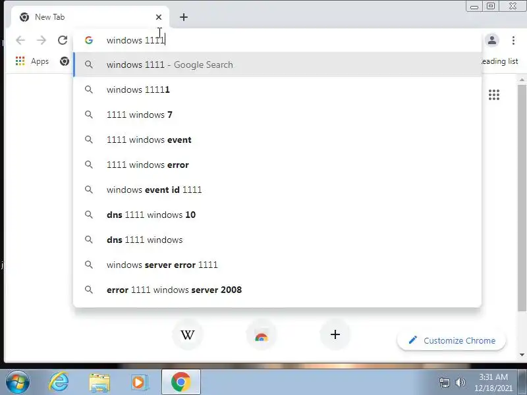The image size is (527, 395).
Task: Pick 'error 1111 windows server 2008' suggestion
Action: [x=277, y=290]
